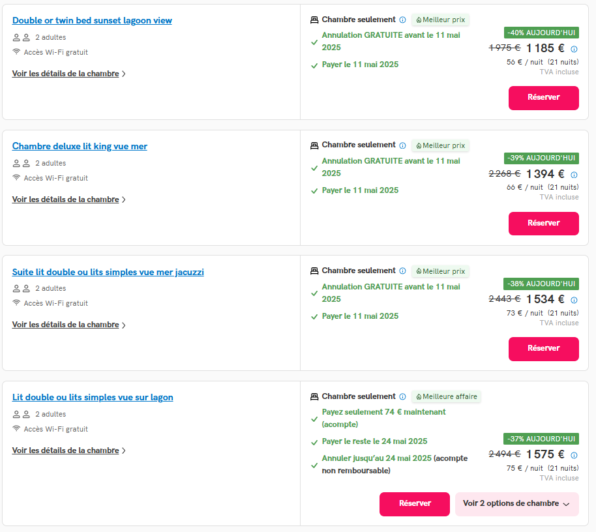
Task: Click Chambre seulement info icon for lagon room
Action: [x=402, y=396]
